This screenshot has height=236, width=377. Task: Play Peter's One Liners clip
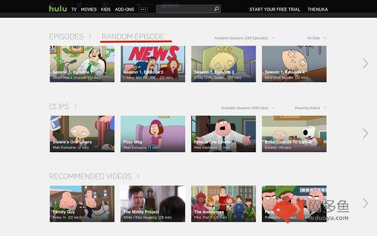tap(223, 134)
